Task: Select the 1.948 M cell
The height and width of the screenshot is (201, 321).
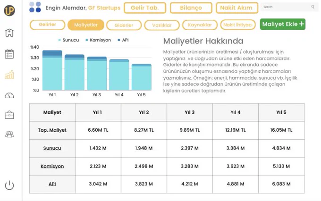Action: pyautogui.click(x=144, y=148)
